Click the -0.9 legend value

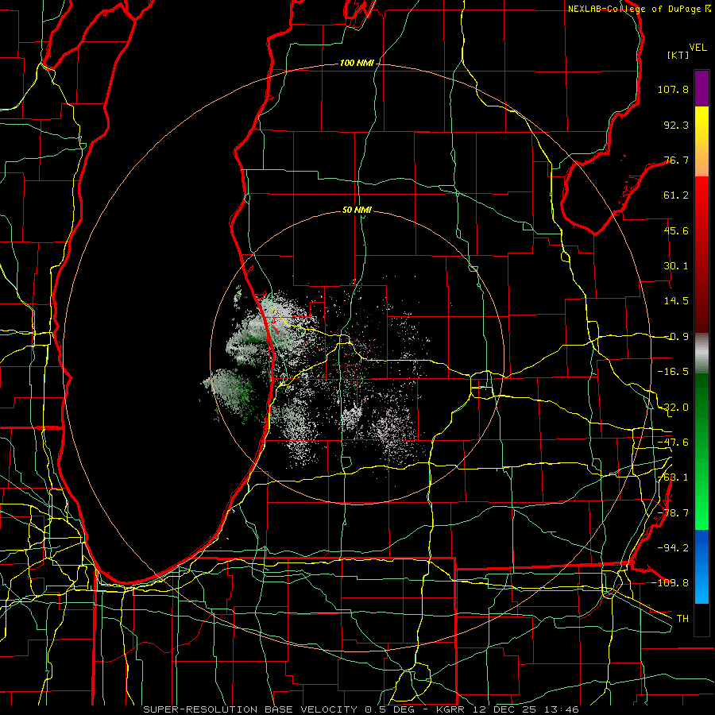[676, 337]
